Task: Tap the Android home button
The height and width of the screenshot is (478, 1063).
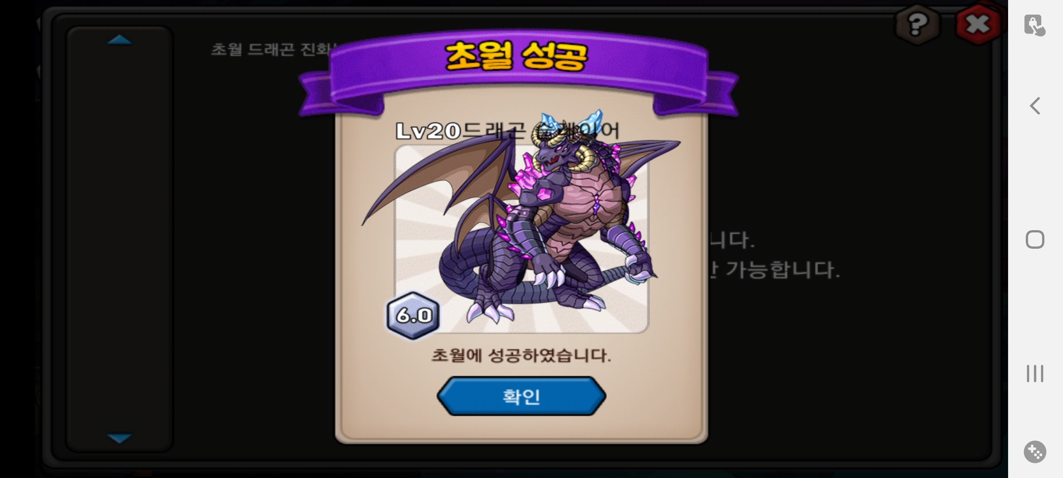Action: (1035, 239)
